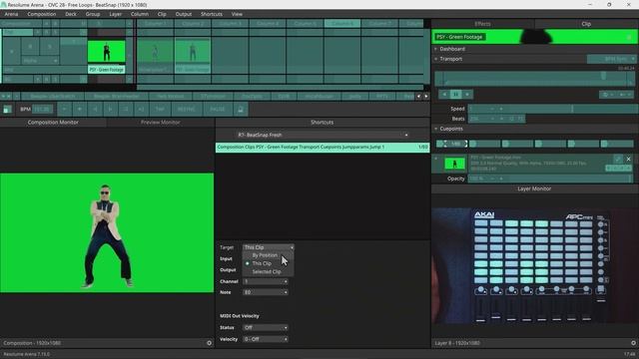Image resolution: width=639 pixels, height=359 pixels.
Task: Click the source thumbnail in clip panel
Action: pos(455,164)
